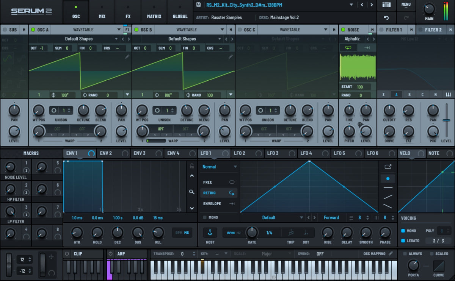
Task: Go to previous preset arrow
Action: pos(362,5)
